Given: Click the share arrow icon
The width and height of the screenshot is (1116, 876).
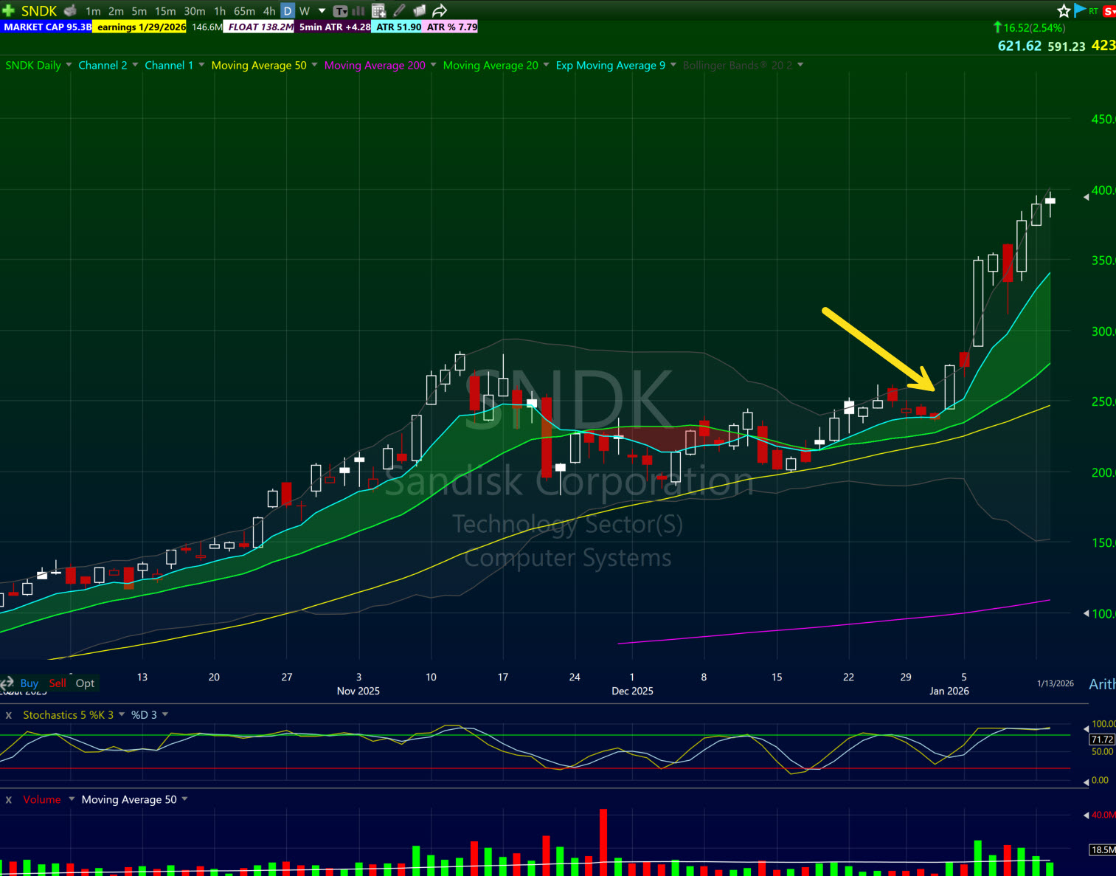Looking at the screenshot, I should (440, 11).
